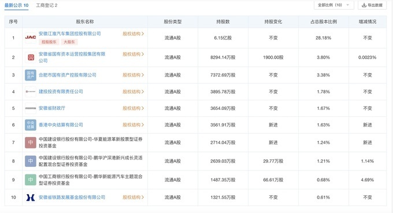
Task: Select the 7372.69万股 cell
Action: 223,75
